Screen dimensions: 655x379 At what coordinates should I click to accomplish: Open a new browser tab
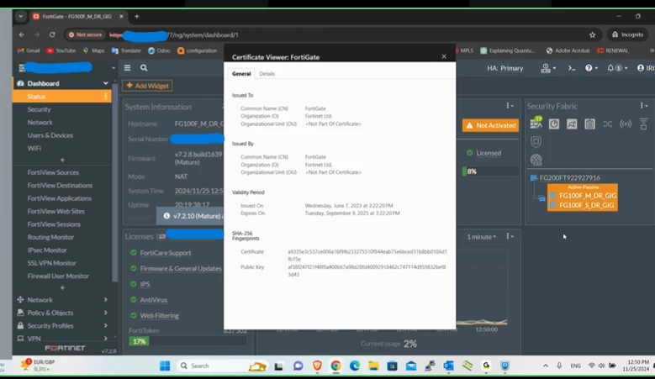click(136, 16)
